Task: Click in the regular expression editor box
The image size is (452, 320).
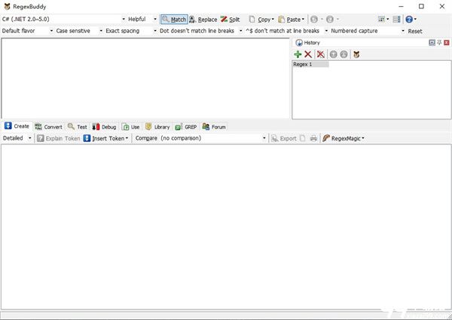Action: click(145, 78)
